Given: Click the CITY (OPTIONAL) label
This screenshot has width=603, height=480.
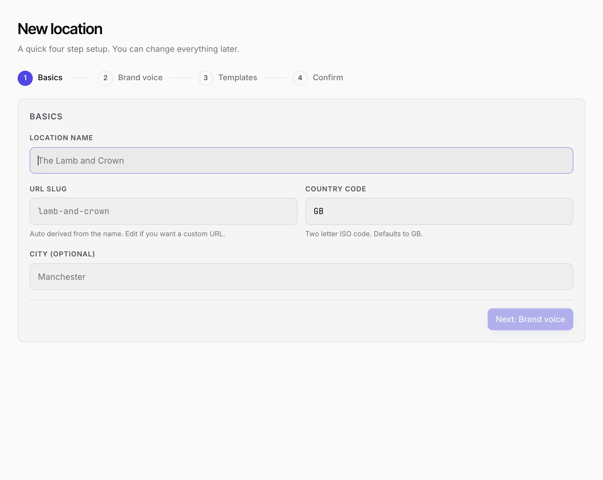Looking at the screenshot, I should (62, 254).
